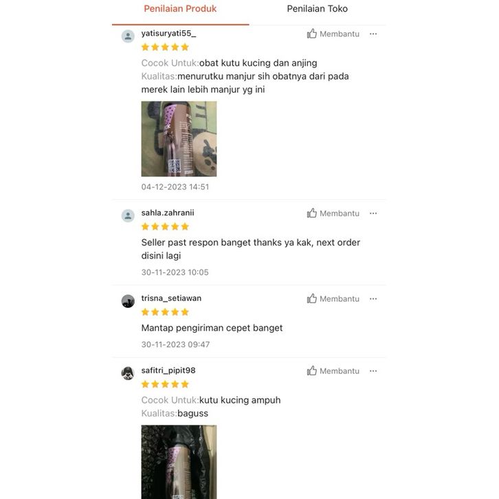499x499 pixels.
Task: Open yatisuryati55_ review product photo
Action: point(179,139)
